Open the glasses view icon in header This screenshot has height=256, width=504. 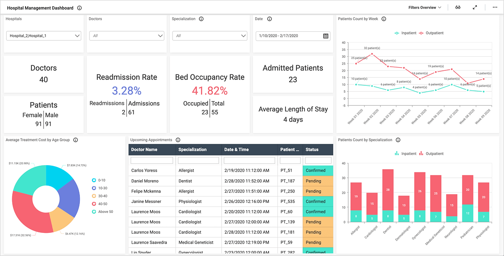458,8
